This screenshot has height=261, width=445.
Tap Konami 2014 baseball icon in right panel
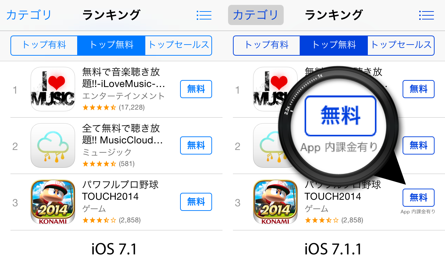click(275, 202)
